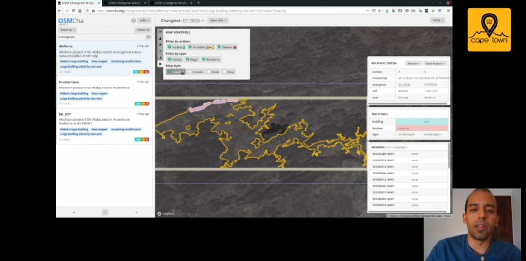Open the user account dropdown in the header

pos(144,20)
